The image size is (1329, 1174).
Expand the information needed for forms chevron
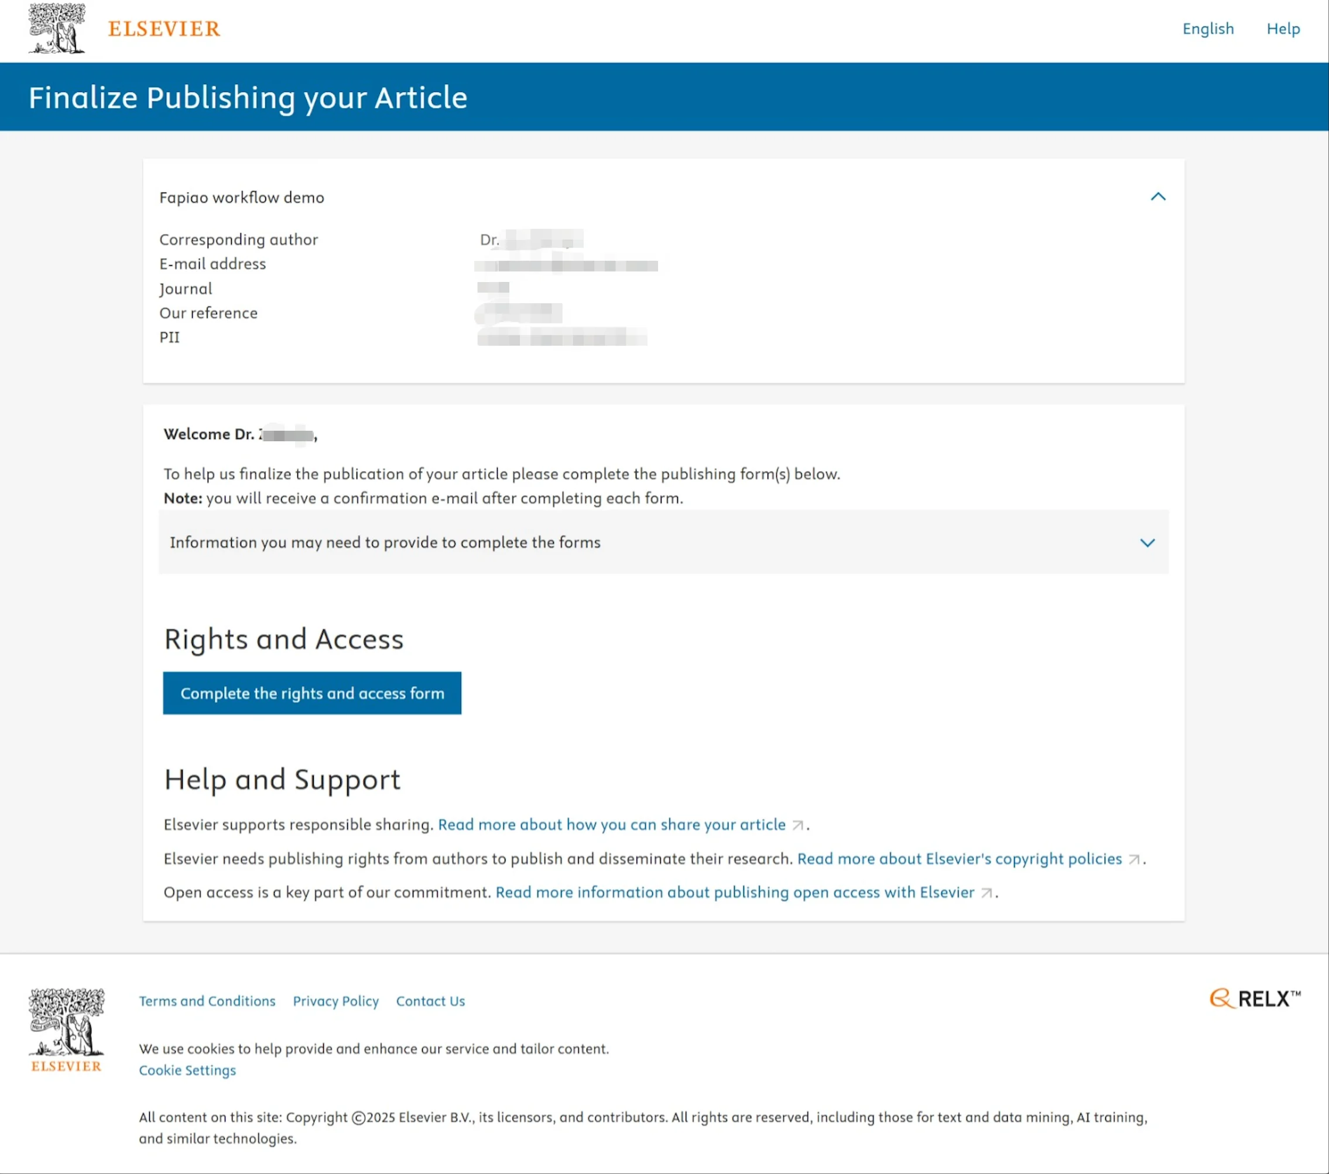1147,543
